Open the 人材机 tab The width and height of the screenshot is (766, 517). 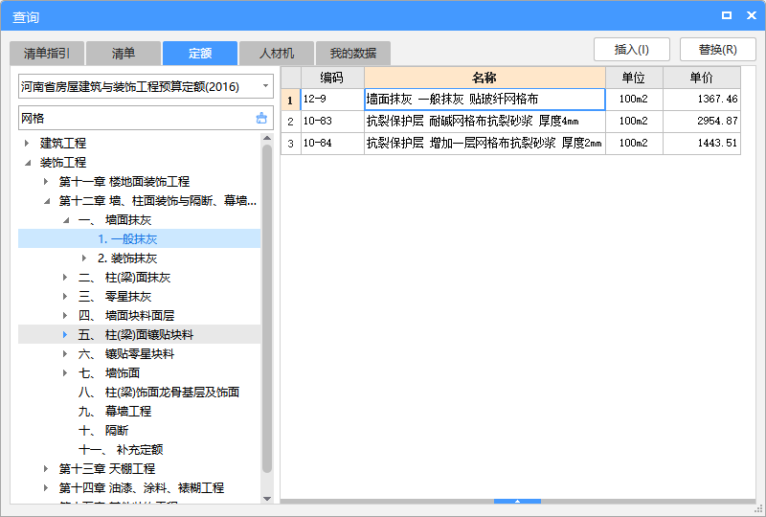tap(277, 54)
